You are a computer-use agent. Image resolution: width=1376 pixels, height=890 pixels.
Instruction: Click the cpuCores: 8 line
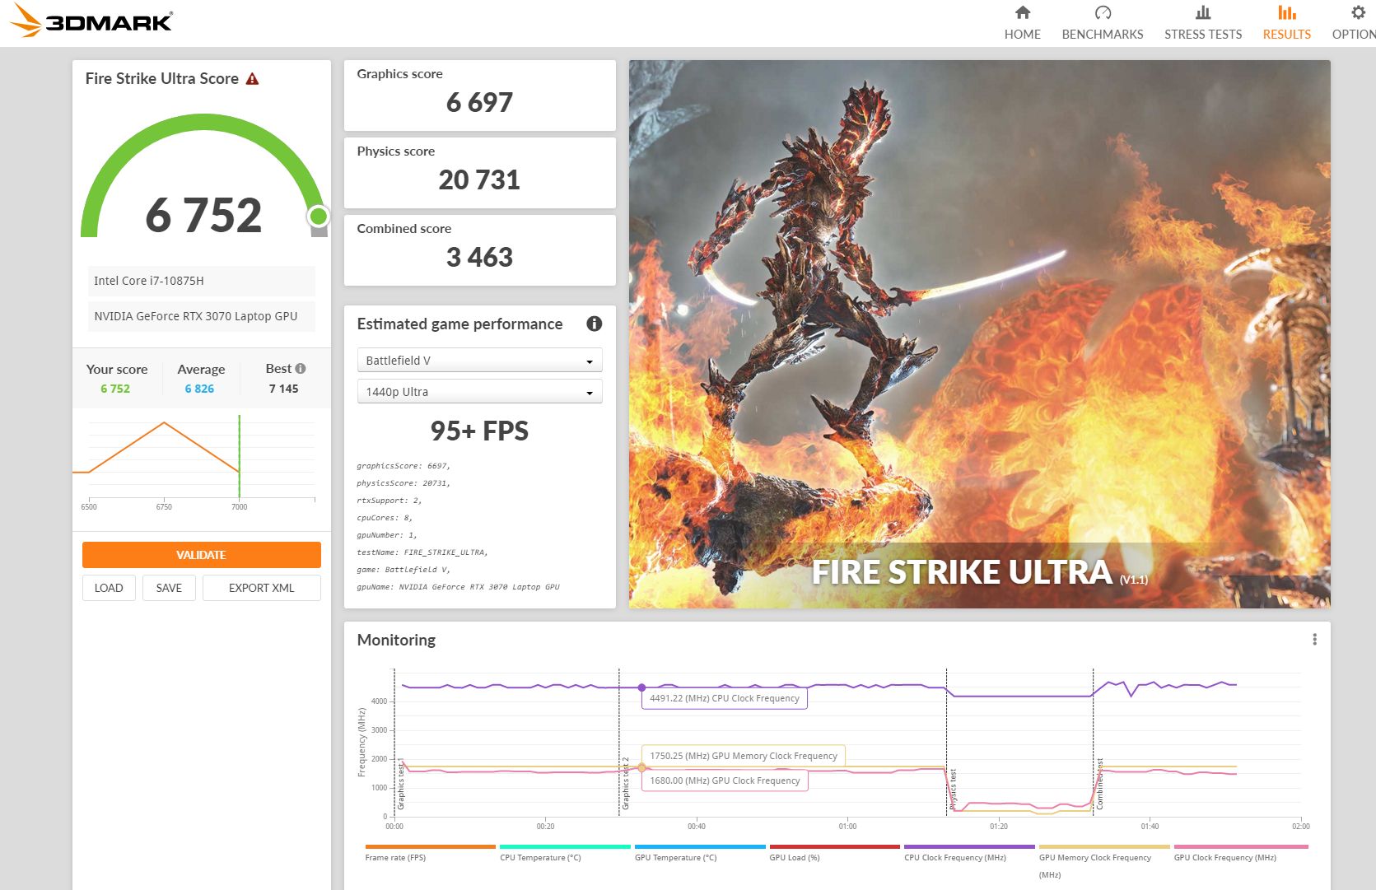(385, 518)
